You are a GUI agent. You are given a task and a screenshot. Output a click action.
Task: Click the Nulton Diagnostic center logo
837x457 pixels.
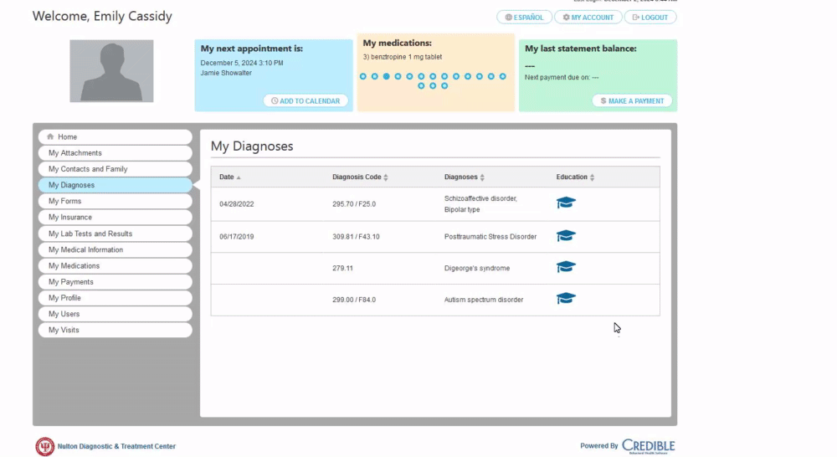45,446
